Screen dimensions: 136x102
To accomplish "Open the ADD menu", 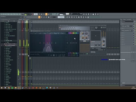I will 5,14.
